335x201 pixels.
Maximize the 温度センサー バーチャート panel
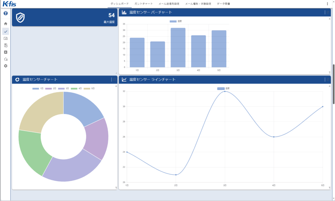point(328,12)
